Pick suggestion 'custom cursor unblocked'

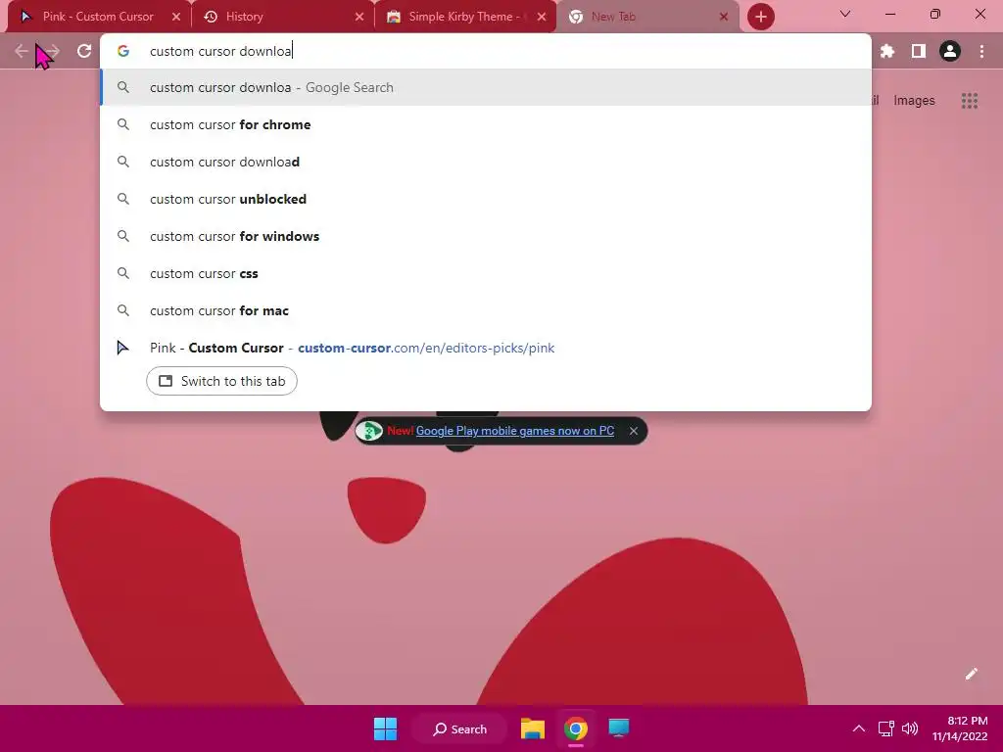pos(486,199)
